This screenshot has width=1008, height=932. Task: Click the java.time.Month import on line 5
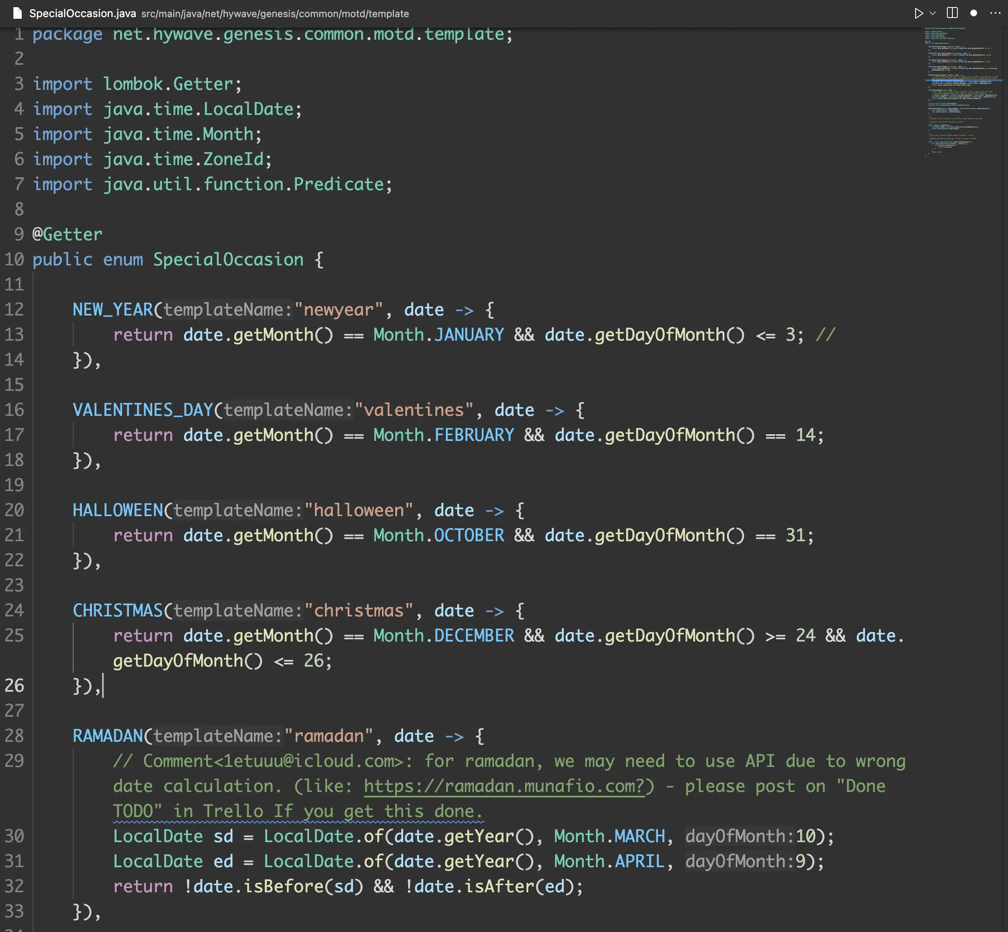178,134
